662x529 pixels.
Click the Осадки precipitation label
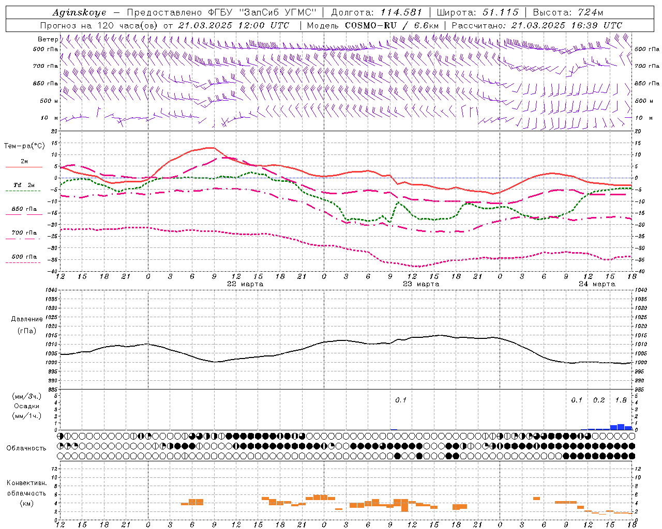point(26,406)
